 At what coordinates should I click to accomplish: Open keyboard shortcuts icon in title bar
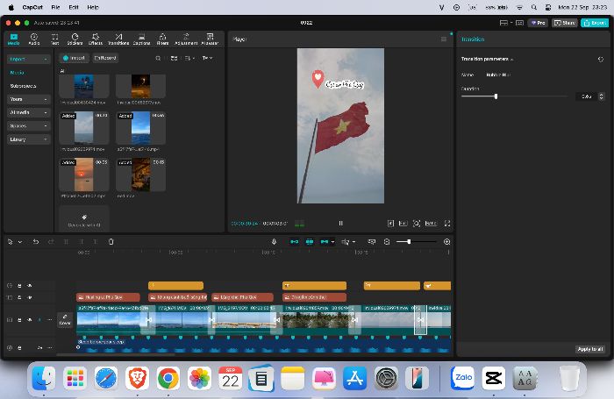[x=519, y=23]
